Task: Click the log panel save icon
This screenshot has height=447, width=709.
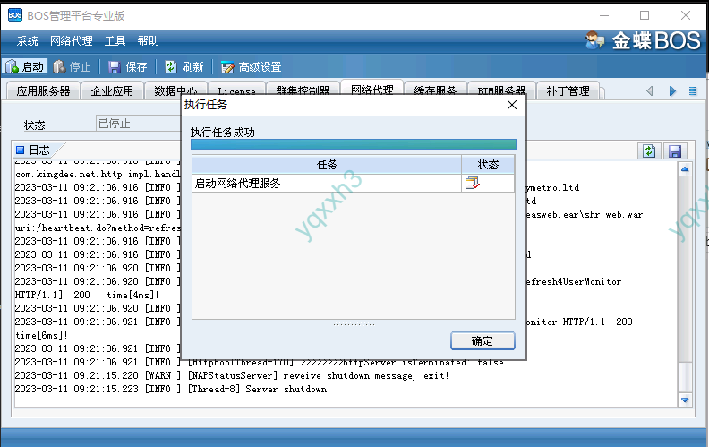Action: click(x=675, y=150)
